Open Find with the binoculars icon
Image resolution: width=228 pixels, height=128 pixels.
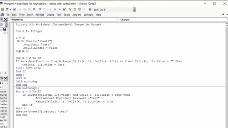[34, 10]
